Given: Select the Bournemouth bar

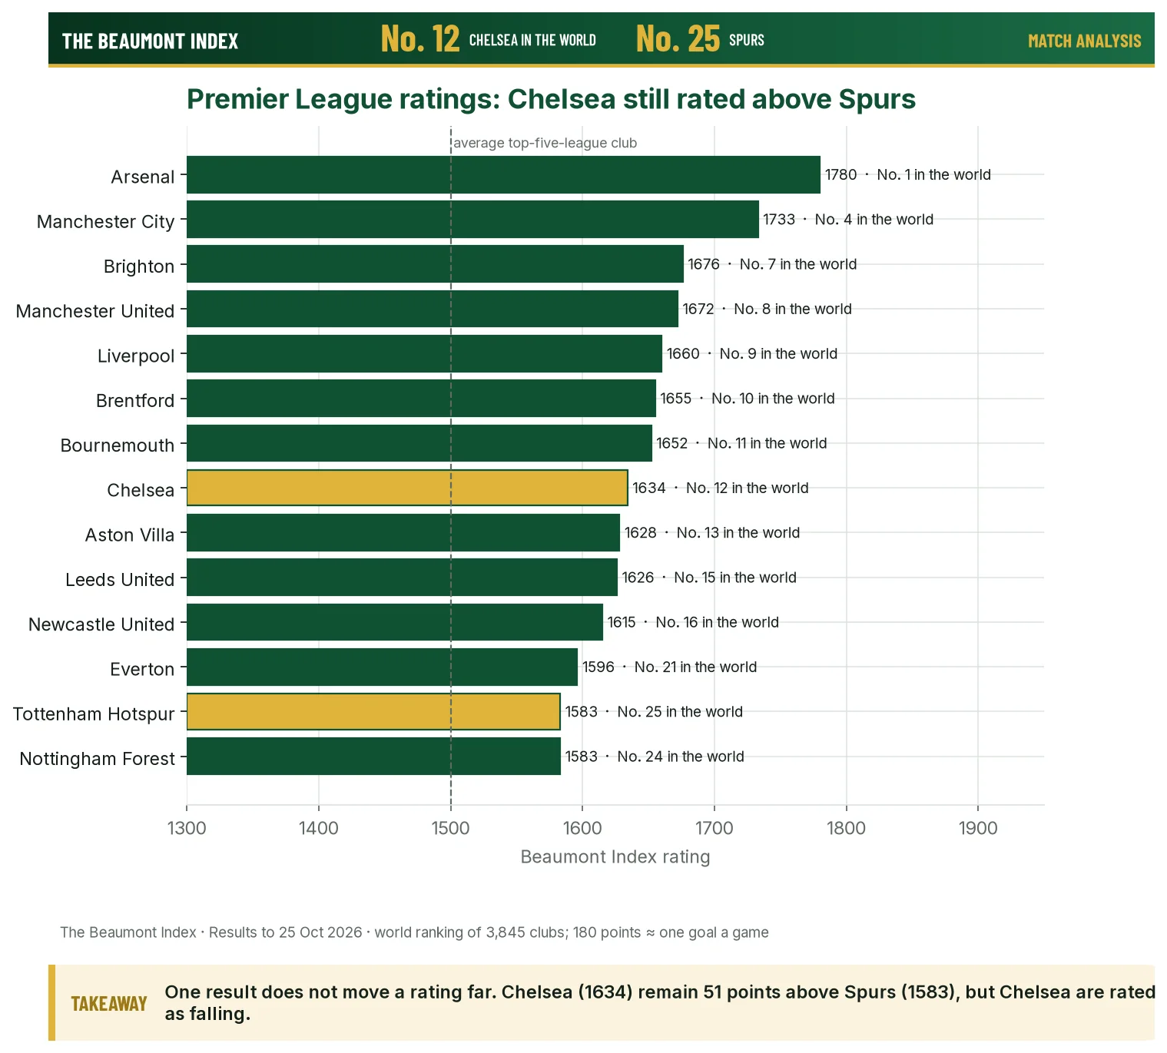Looking at the screenshot, I should pos(419,443).
